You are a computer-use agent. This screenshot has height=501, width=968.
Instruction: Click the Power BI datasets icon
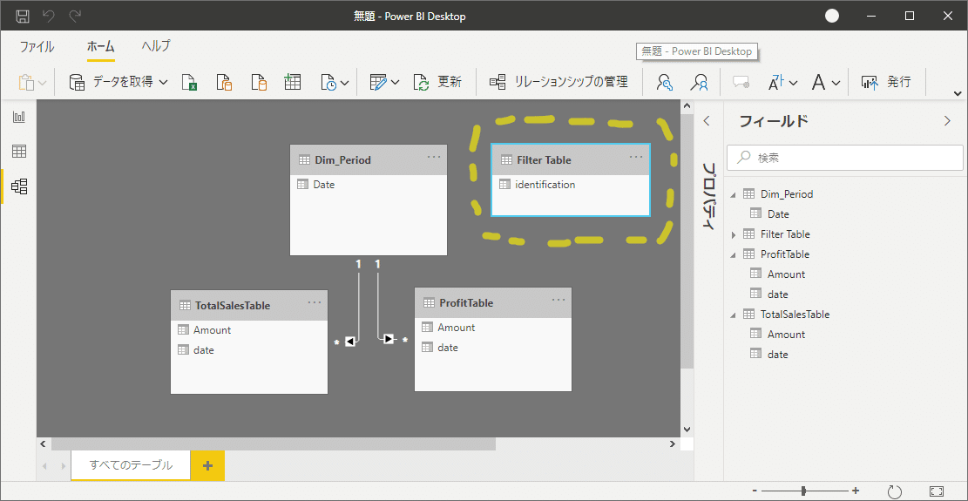pos(223,83)
